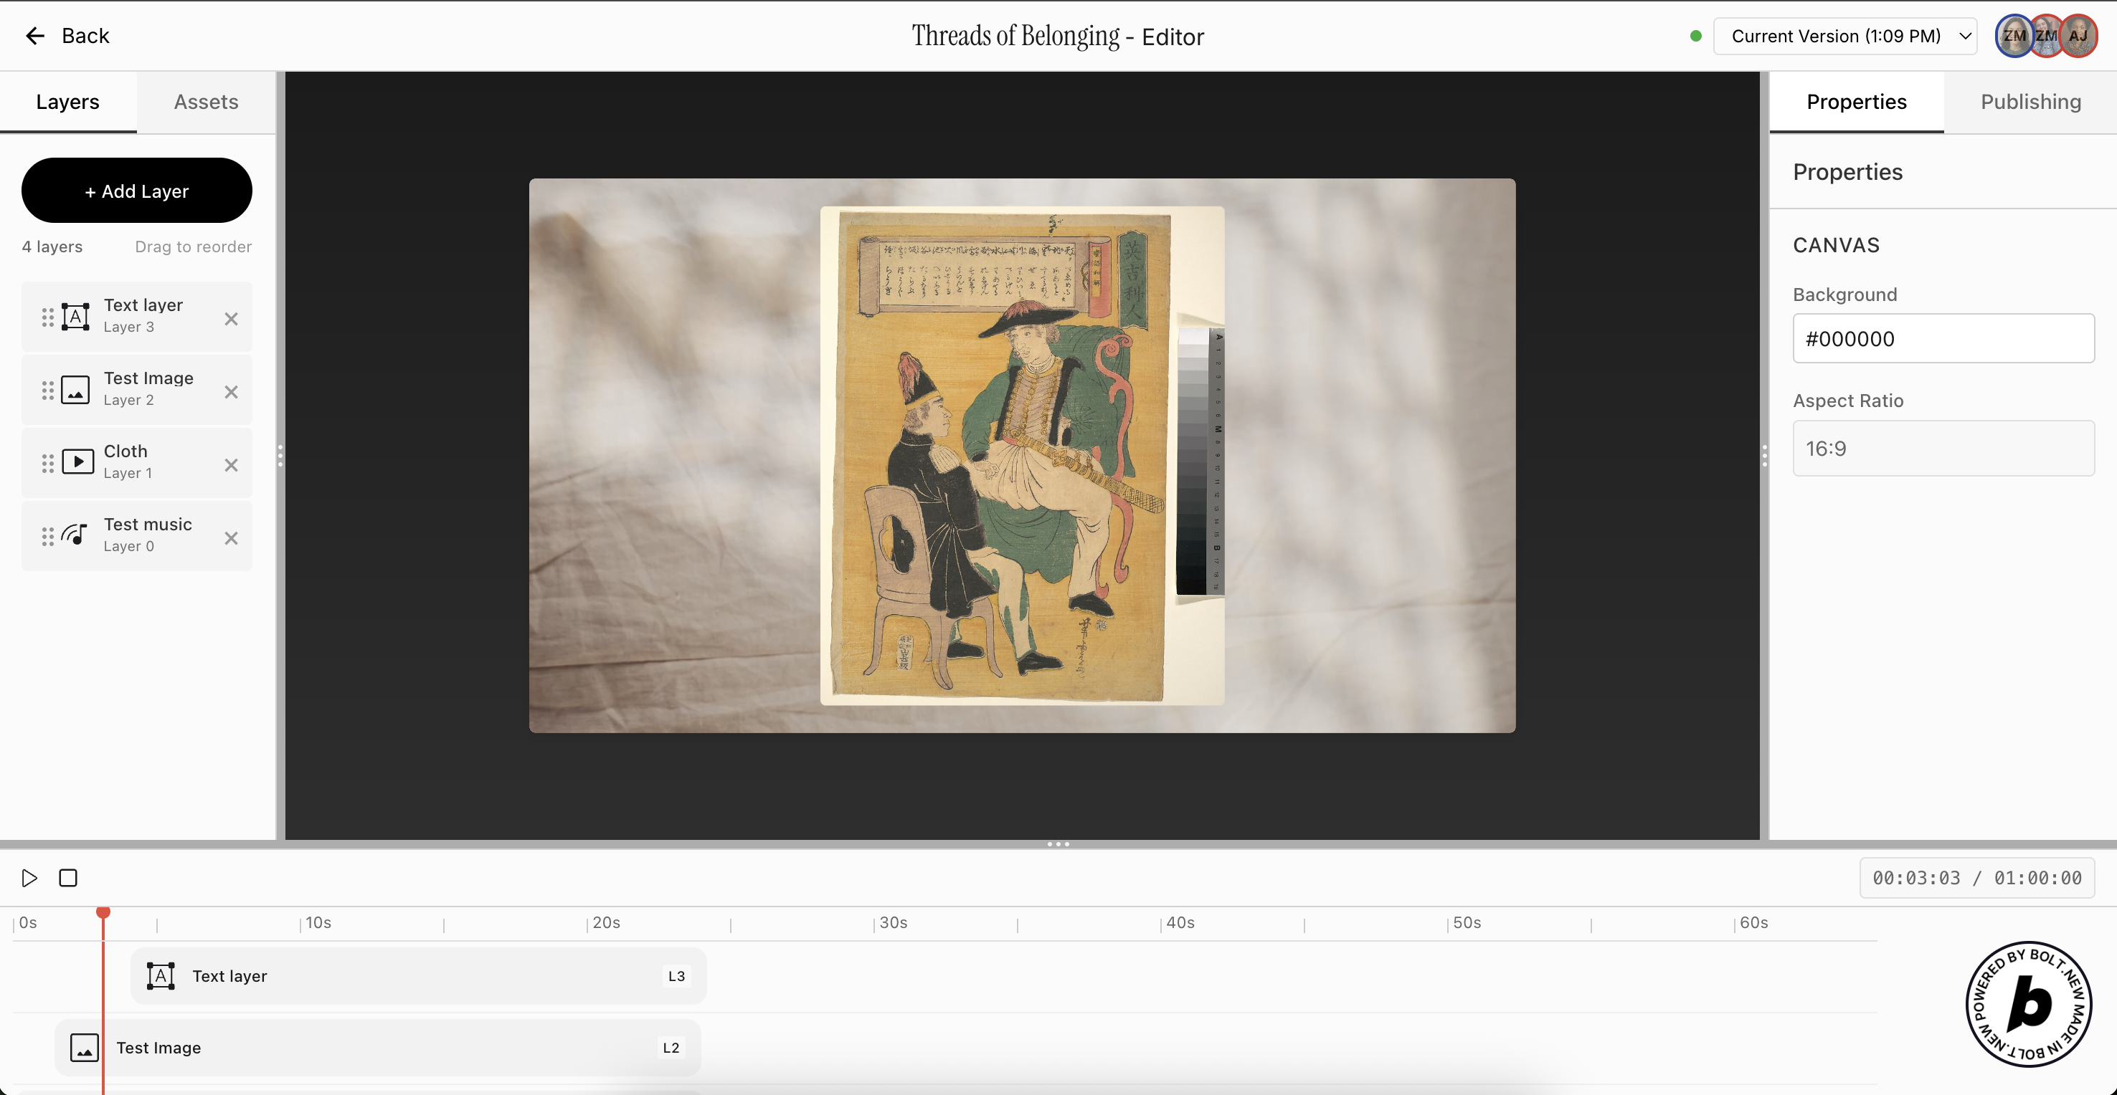Grab the drag handle of Text layer
Image resolution: width=2117 pixels, height=1095 pixels.
pos(47,317)
